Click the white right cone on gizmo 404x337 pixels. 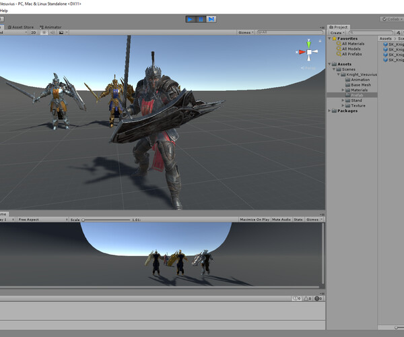point(315,52)
